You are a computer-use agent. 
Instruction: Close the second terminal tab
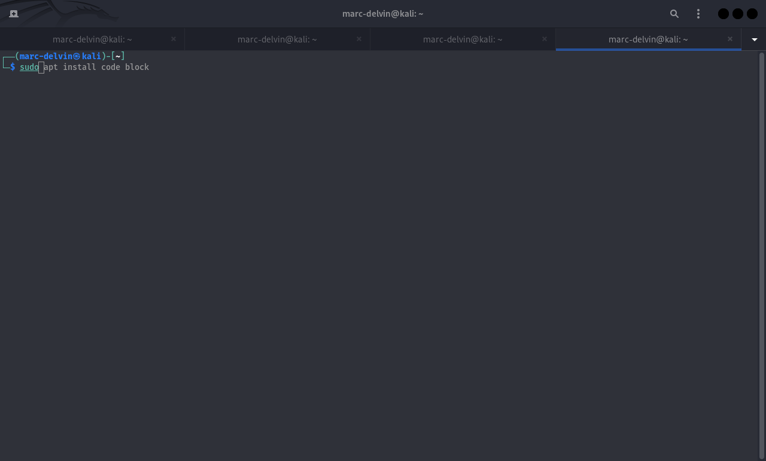pos(359,39)
